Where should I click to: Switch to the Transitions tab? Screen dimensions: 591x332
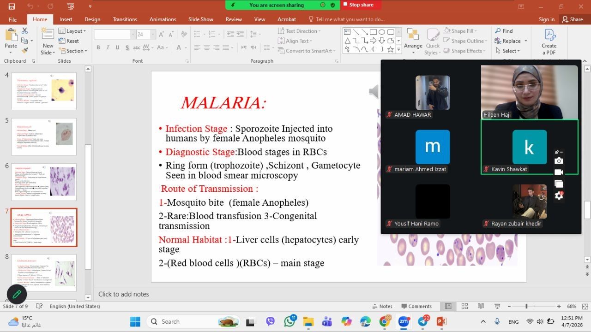pos(125,19)
